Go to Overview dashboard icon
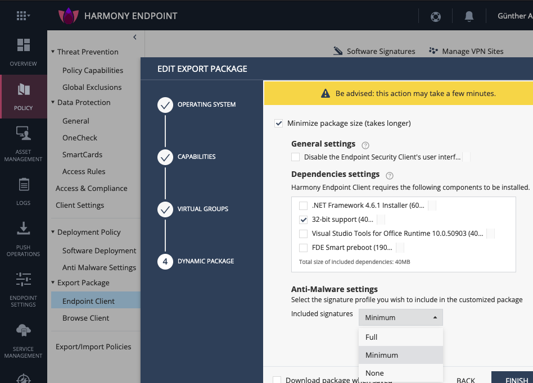 click(x=23, y=52)
